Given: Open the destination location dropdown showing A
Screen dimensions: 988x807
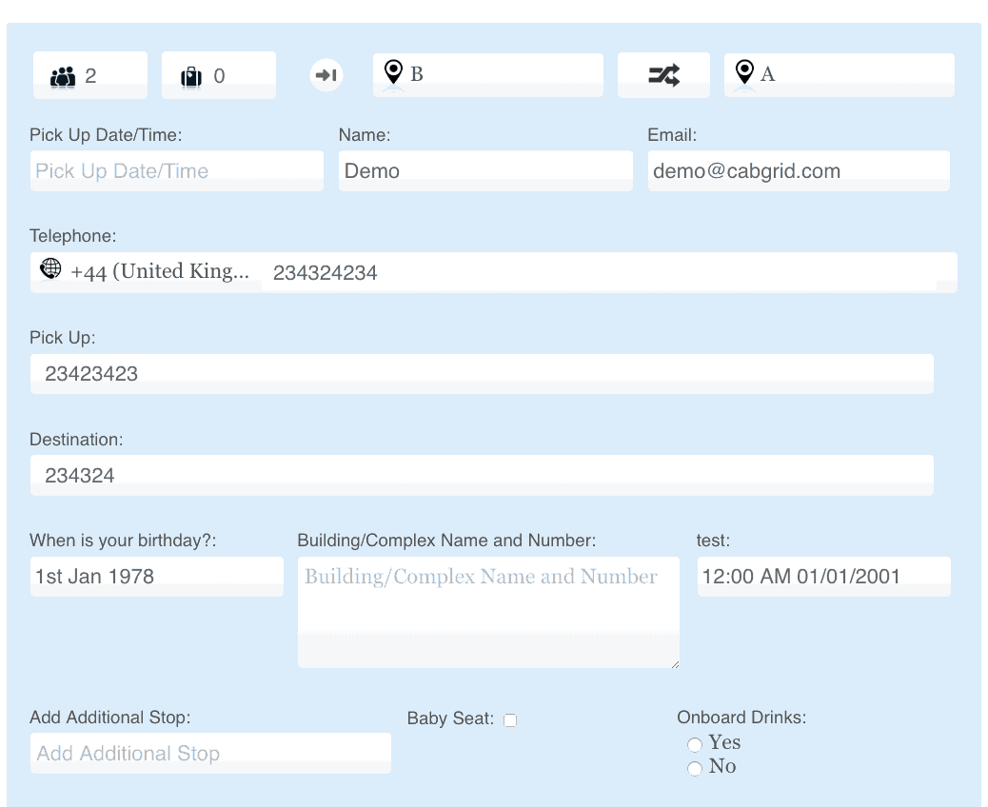Looking at the screenshot, I should (x=840, y=75).
